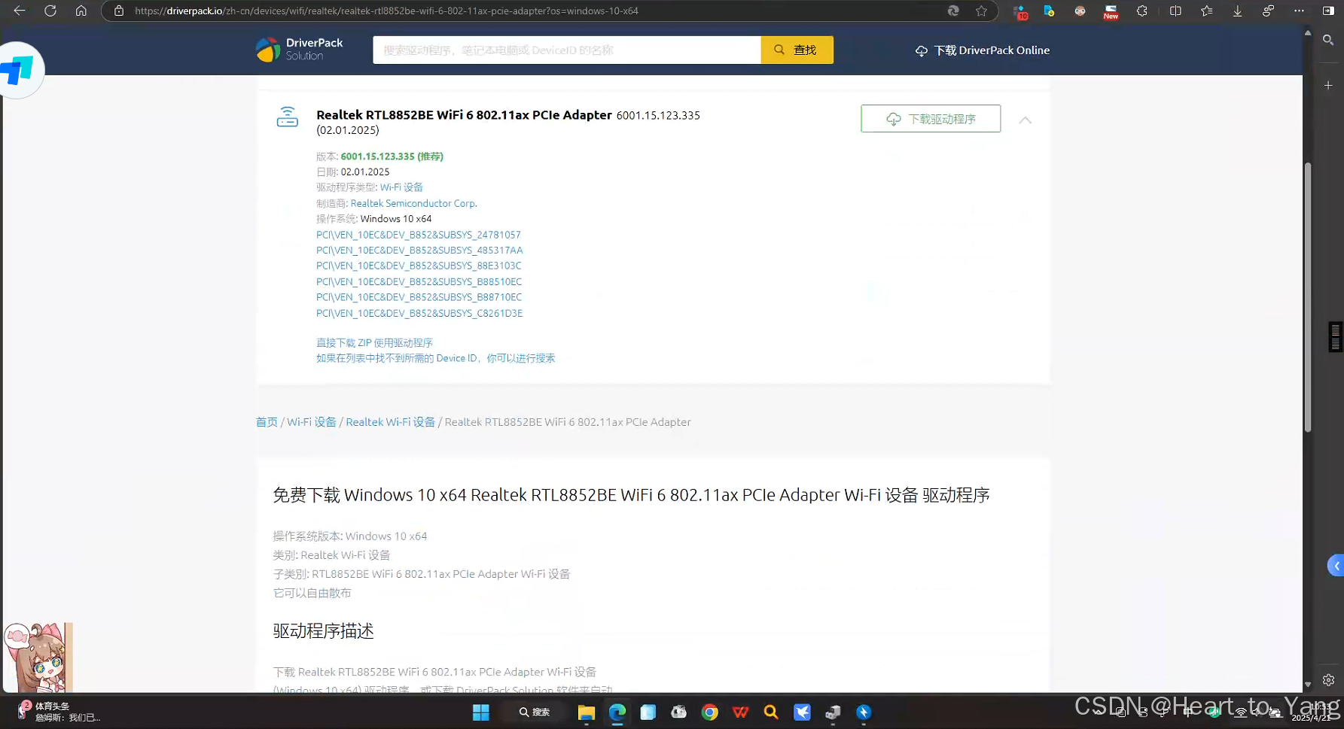Focus the driver search input field
Viewport: 1344px width, 729px height.
point(566,50)
